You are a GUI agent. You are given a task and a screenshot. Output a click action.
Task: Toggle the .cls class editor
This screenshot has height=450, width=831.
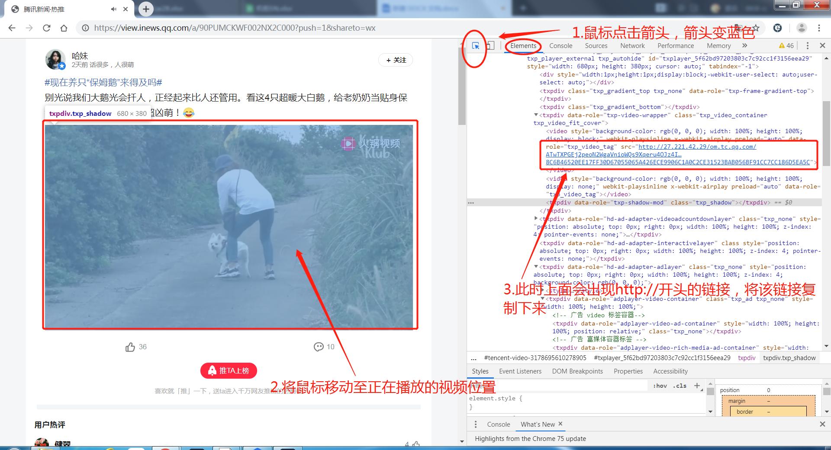click(680, 386)
